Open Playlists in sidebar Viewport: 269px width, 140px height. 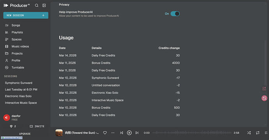pyautogui.click(x=17, y=32)
